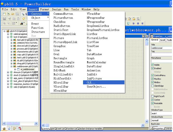Expand the app_query target node

tap(8, 78)
